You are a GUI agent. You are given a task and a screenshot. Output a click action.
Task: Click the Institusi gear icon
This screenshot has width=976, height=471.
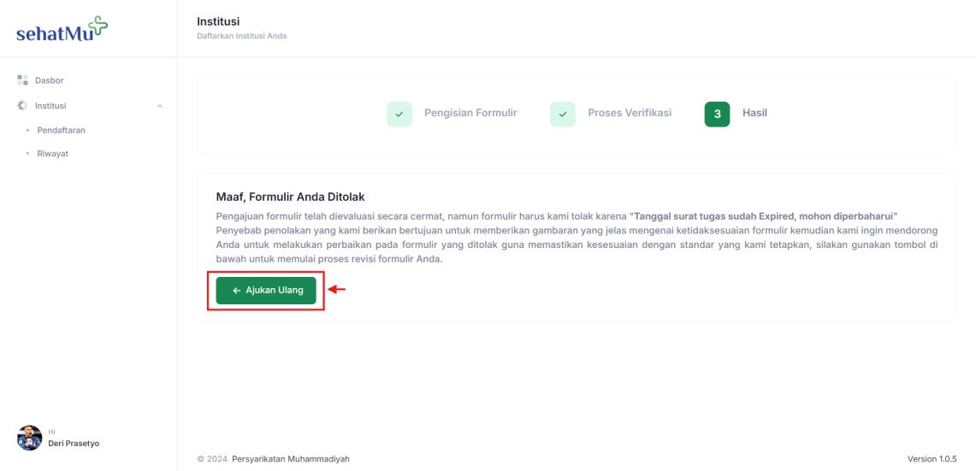22,106
